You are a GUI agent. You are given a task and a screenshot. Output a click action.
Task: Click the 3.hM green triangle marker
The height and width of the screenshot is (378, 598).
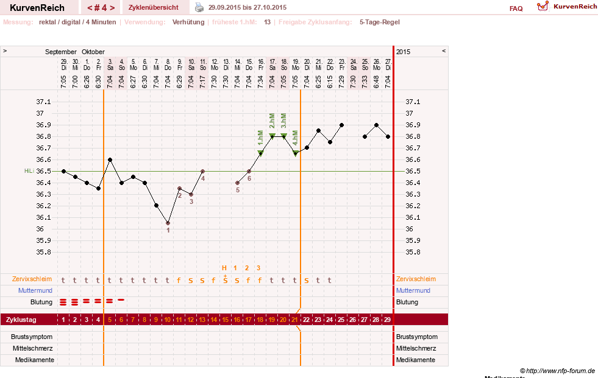coord(283,136)
